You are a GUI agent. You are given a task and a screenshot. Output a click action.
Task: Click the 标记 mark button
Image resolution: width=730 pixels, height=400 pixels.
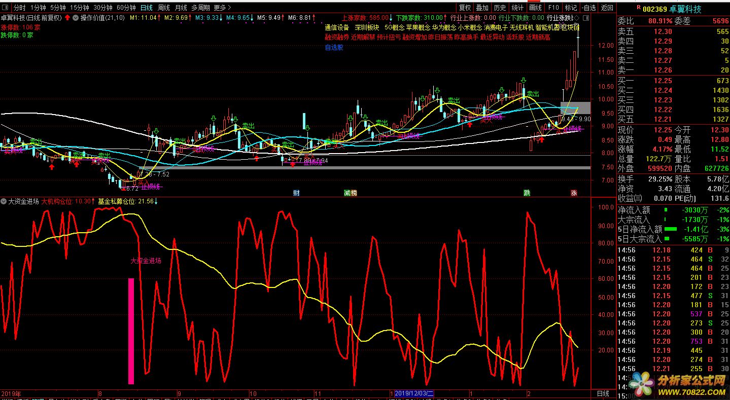click(571, 8)
